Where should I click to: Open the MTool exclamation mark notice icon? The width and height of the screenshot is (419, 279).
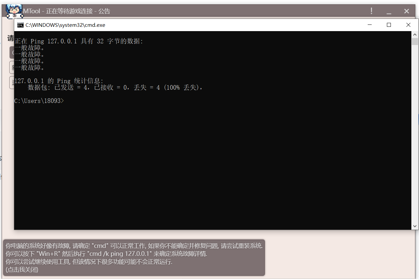(x=371, y=11)
